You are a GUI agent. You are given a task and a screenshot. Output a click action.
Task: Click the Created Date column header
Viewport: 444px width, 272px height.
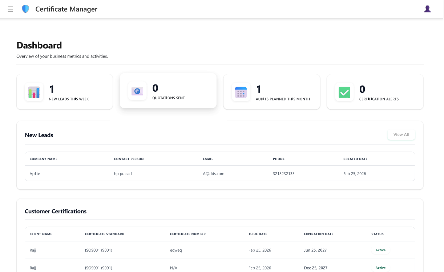pyautogui.click(x=355, y=159)
